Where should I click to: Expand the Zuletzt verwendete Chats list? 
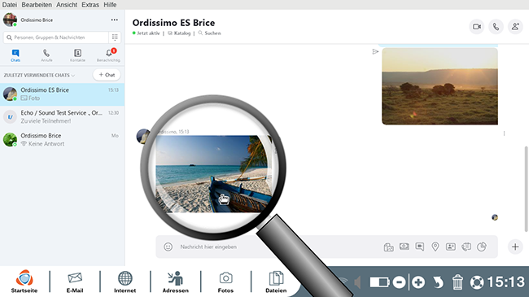(x=39, y=75)
